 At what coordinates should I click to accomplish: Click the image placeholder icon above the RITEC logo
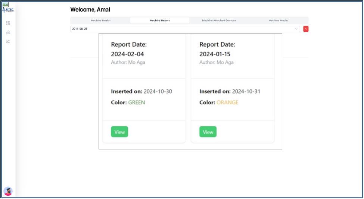[5, 4]
